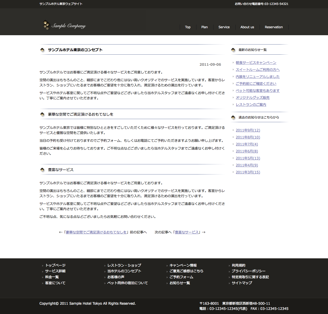
Task: Open the Top menu item
Action: click(188, 27)
